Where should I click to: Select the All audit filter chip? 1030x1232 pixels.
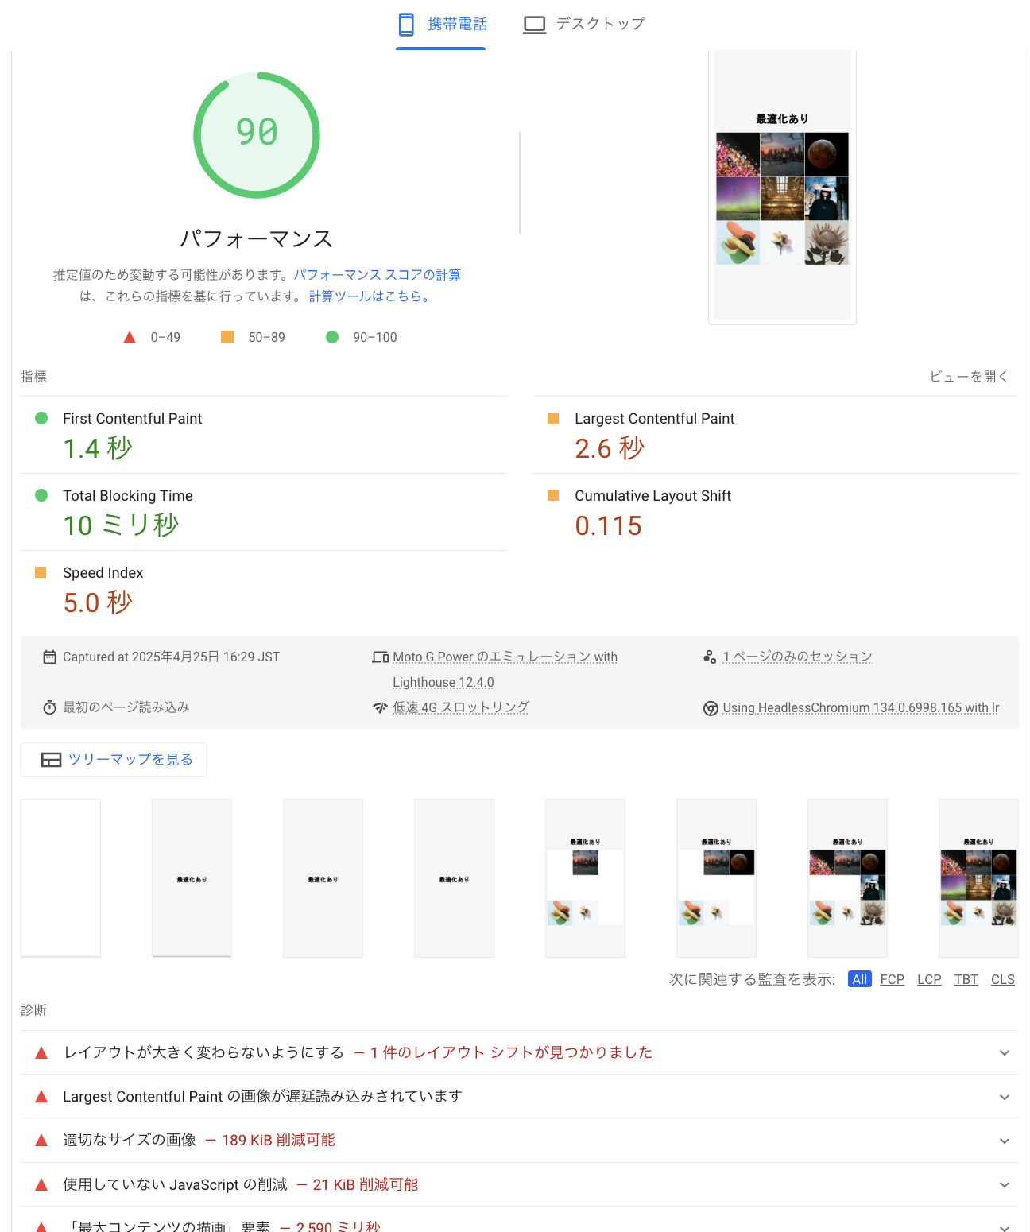[x=859, y=979]
